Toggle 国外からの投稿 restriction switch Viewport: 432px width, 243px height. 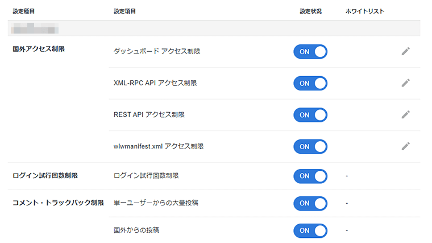[x=310, y=230]
